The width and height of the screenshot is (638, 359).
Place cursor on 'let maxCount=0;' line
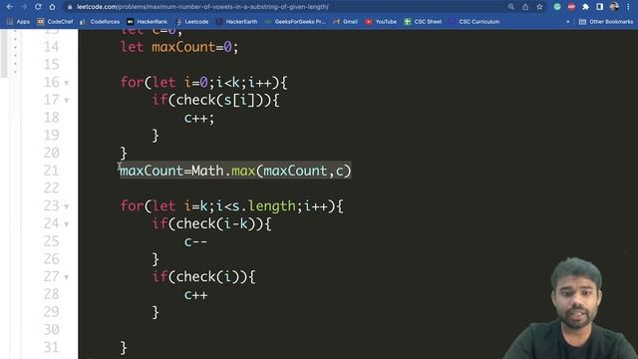(179, 47)
